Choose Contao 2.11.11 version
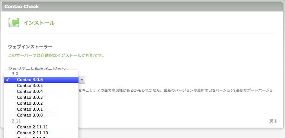This screenshot has width=285, height=138. (x=41, y=127)
